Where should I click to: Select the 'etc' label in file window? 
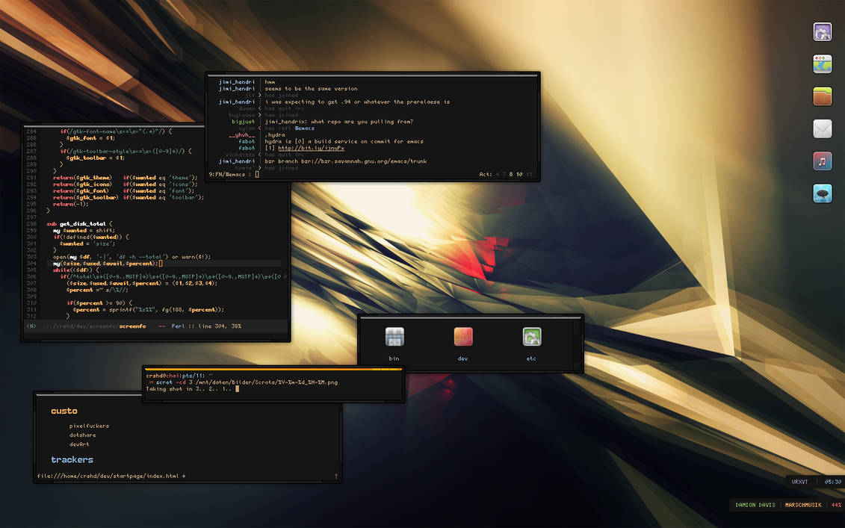(530, 358)
